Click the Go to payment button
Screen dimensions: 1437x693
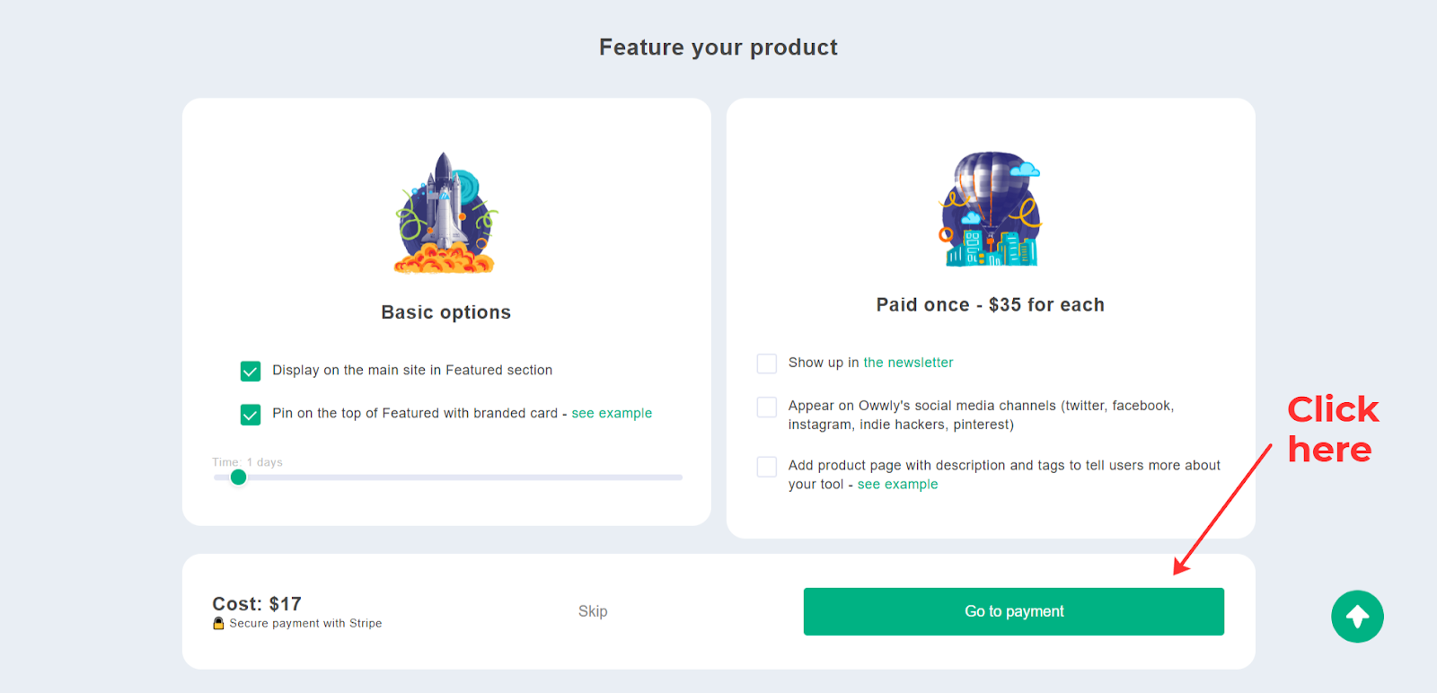(1014, 611)
